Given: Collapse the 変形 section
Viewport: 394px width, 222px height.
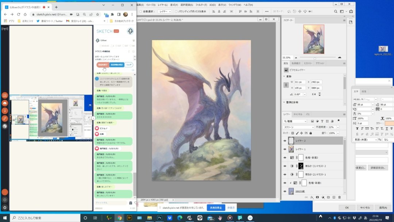Looking at the screenshot, I should click(284, 76).
